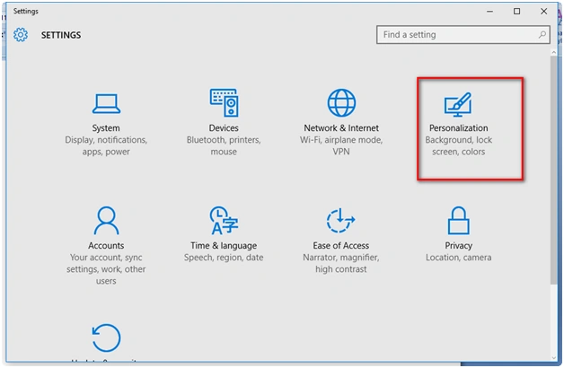Open the Privacy padlock icon
Viewport: 564px width, 368px height.
click(458, 220)
